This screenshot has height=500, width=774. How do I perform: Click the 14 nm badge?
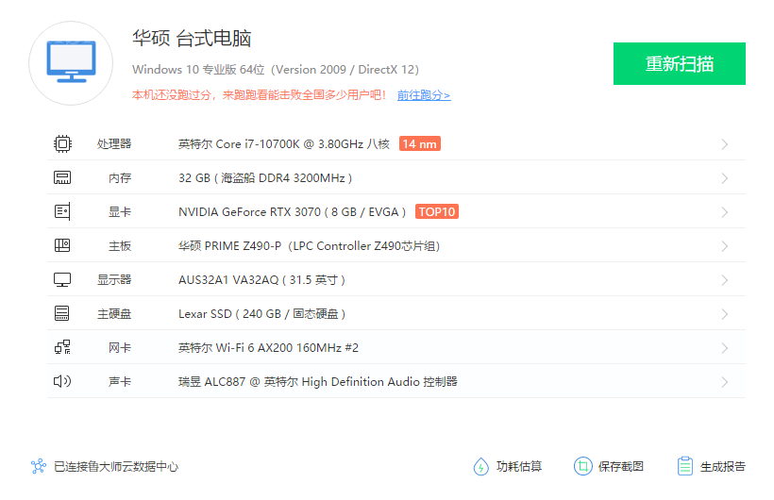point(420,143)
